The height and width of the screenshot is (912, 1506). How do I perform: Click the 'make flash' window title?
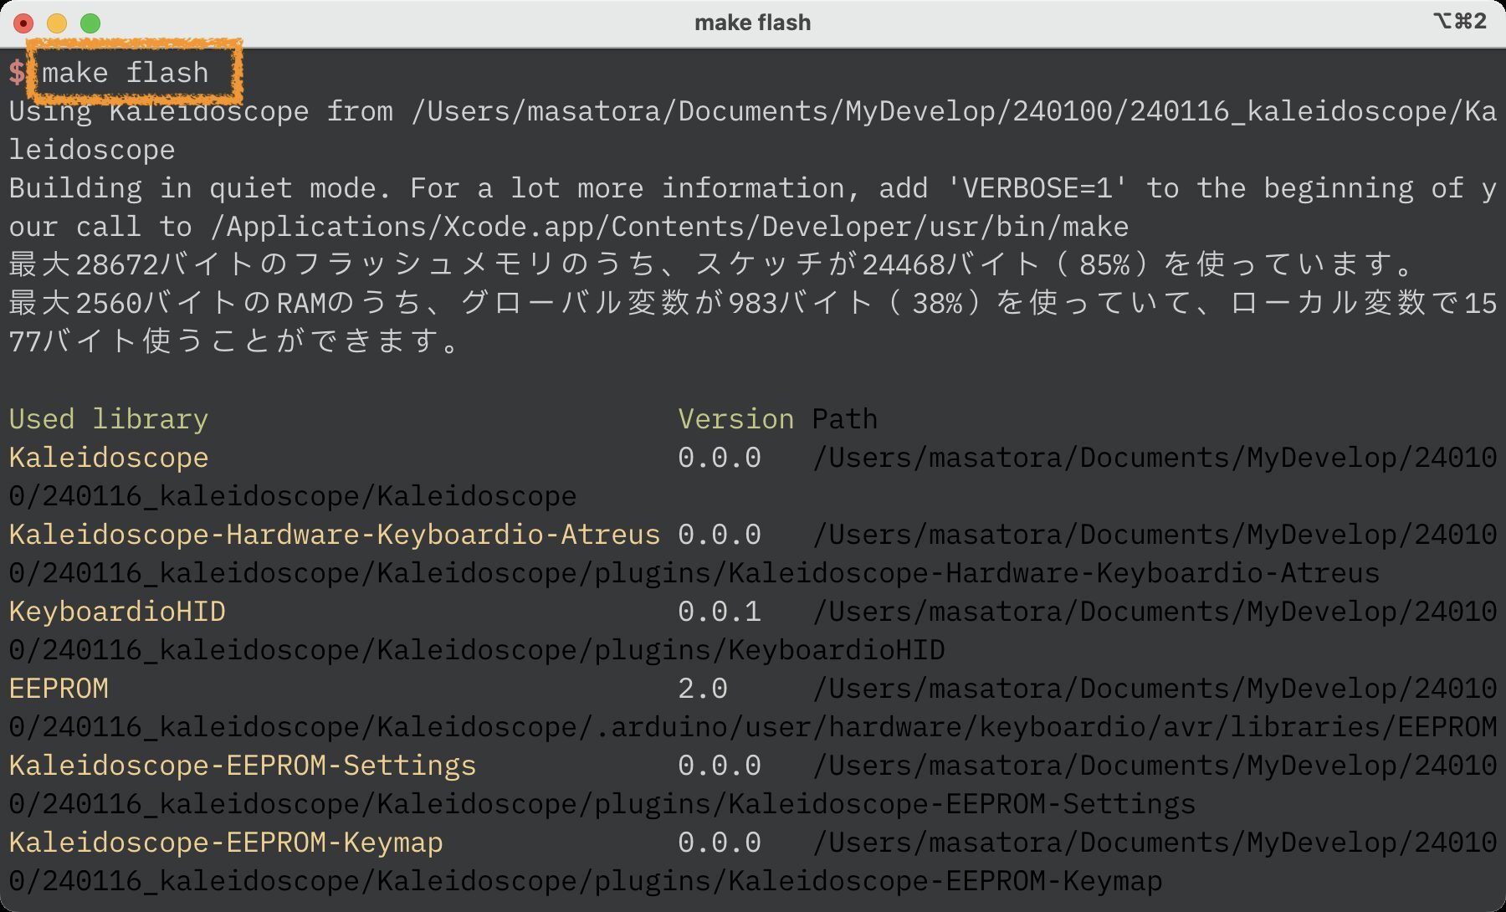pyautogui.click(x=752, y=23)
